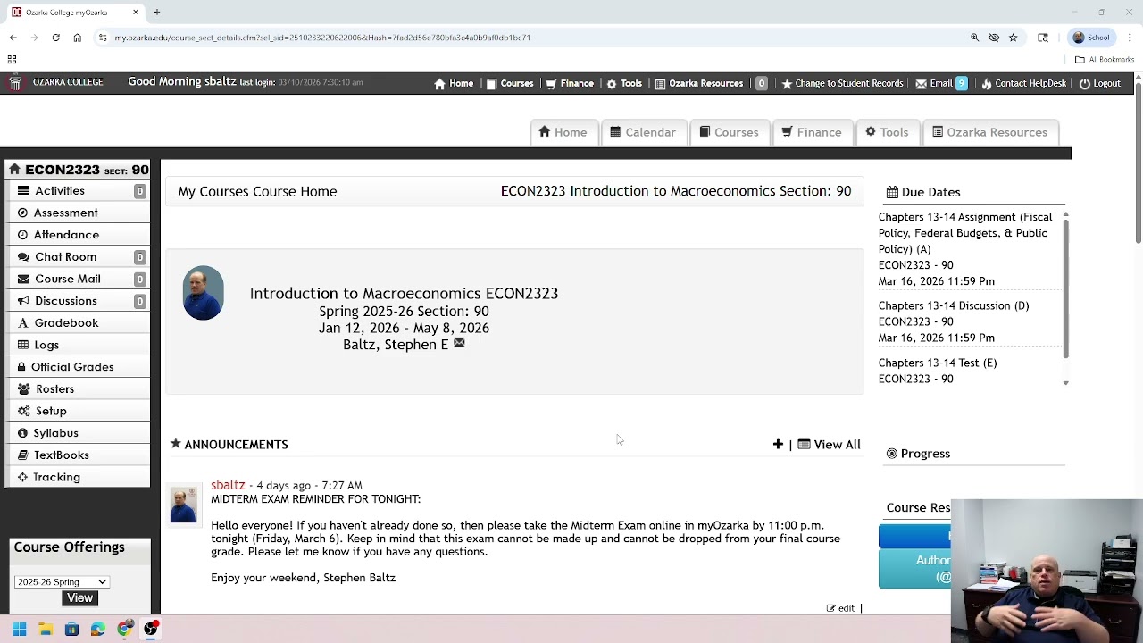Viewport: 1143px width, 643px height.
Task: Click Home in the top dark bar
Action: point(454,83)
